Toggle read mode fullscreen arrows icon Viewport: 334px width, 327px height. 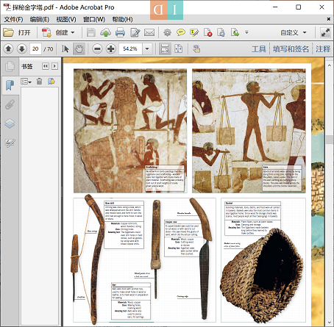[325, 32]
